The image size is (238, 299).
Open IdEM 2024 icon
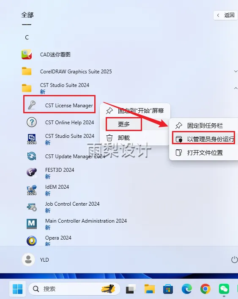(32, 190)
